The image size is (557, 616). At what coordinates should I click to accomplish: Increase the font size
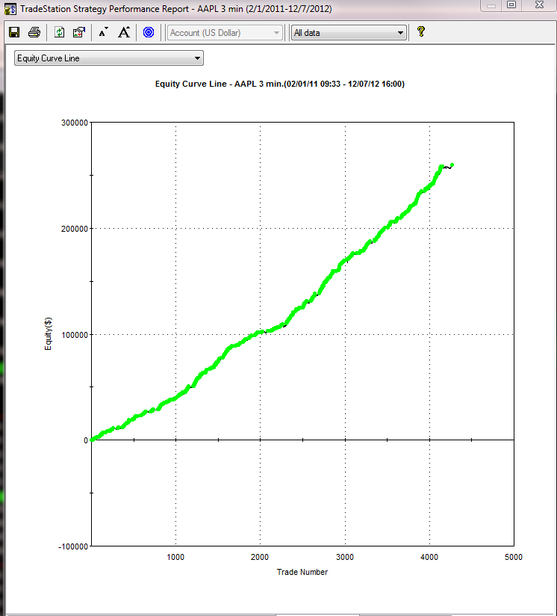pyautogui.click(x=125, y=32)
